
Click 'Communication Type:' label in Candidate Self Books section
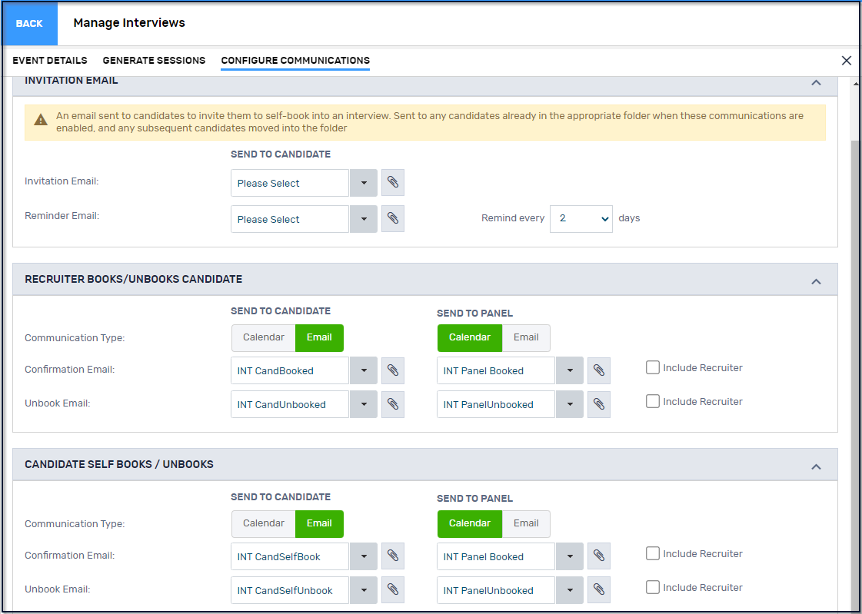point(75,524)
